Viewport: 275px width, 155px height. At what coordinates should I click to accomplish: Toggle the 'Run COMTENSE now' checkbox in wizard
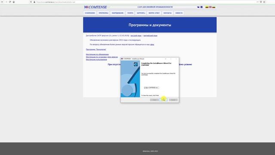point(145,87)
